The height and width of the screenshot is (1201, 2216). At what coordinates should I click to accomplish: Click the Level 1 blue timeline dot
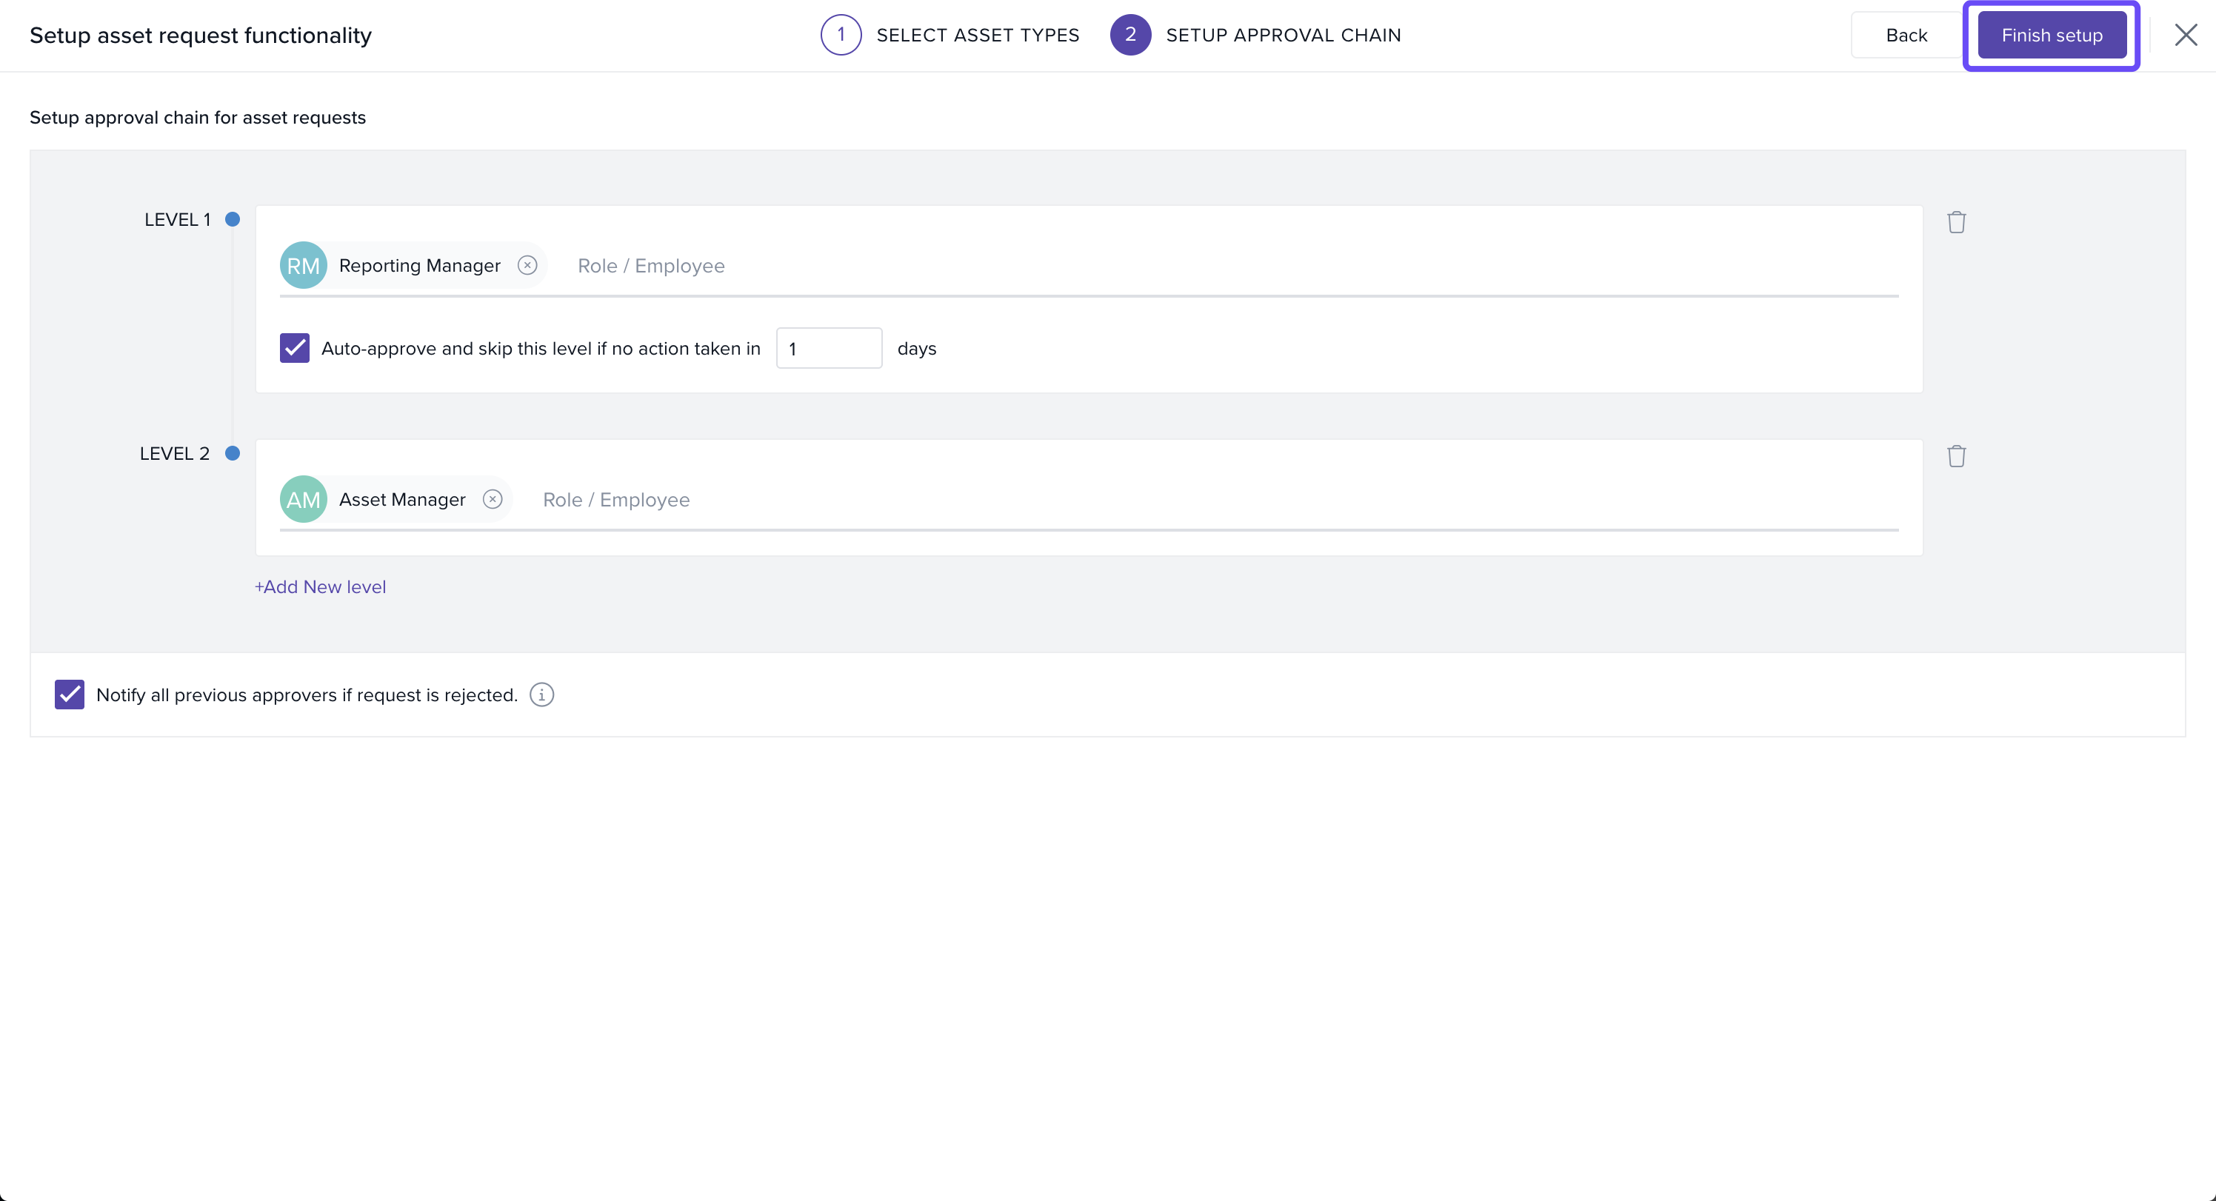[x=233, y=219]
